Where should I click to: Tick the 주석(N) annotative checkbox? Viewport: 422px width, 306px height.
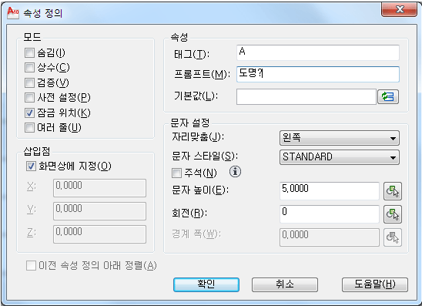(x=176, y=173)
